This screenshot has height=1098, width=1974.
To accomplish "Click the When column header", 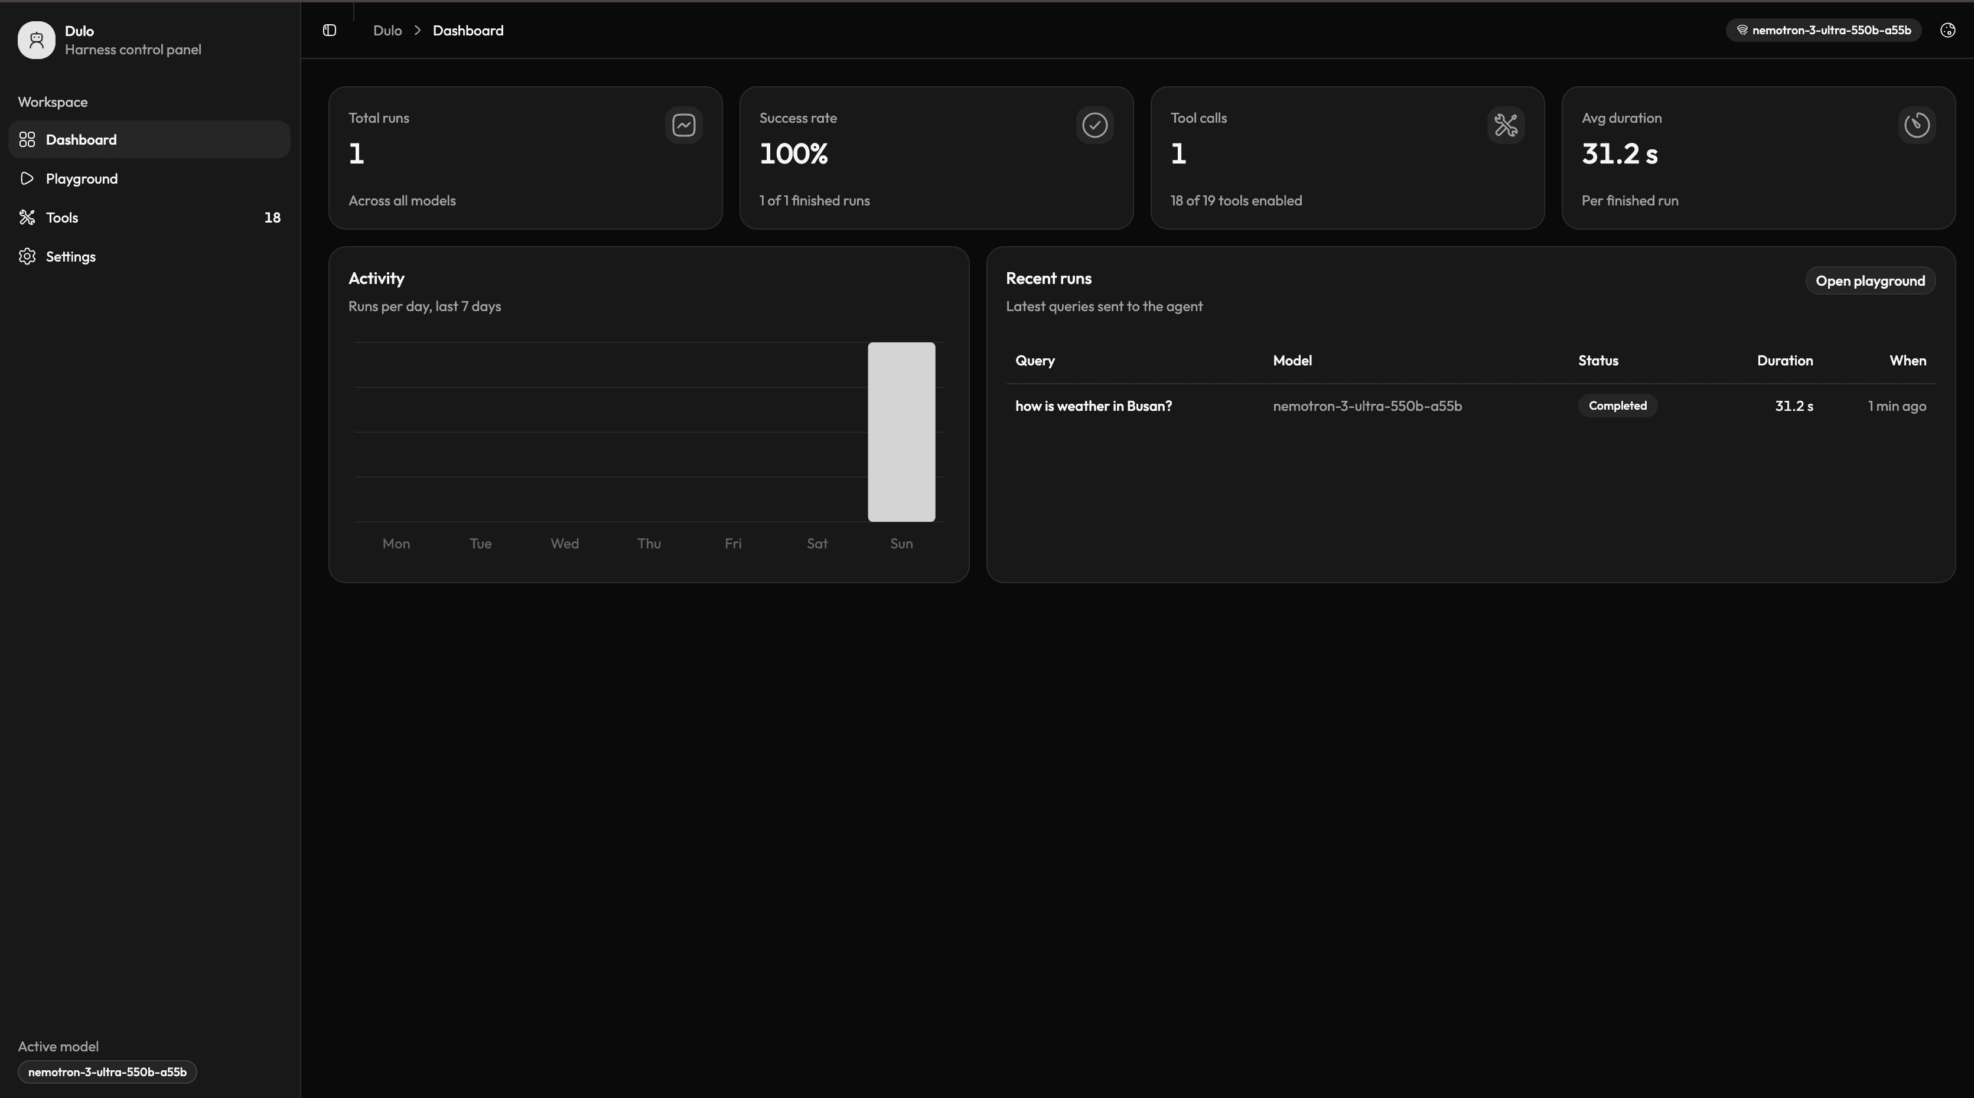I will tap(1907, 361).
